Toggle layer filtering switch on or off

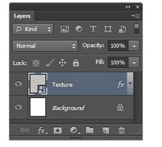coord(137,29)
